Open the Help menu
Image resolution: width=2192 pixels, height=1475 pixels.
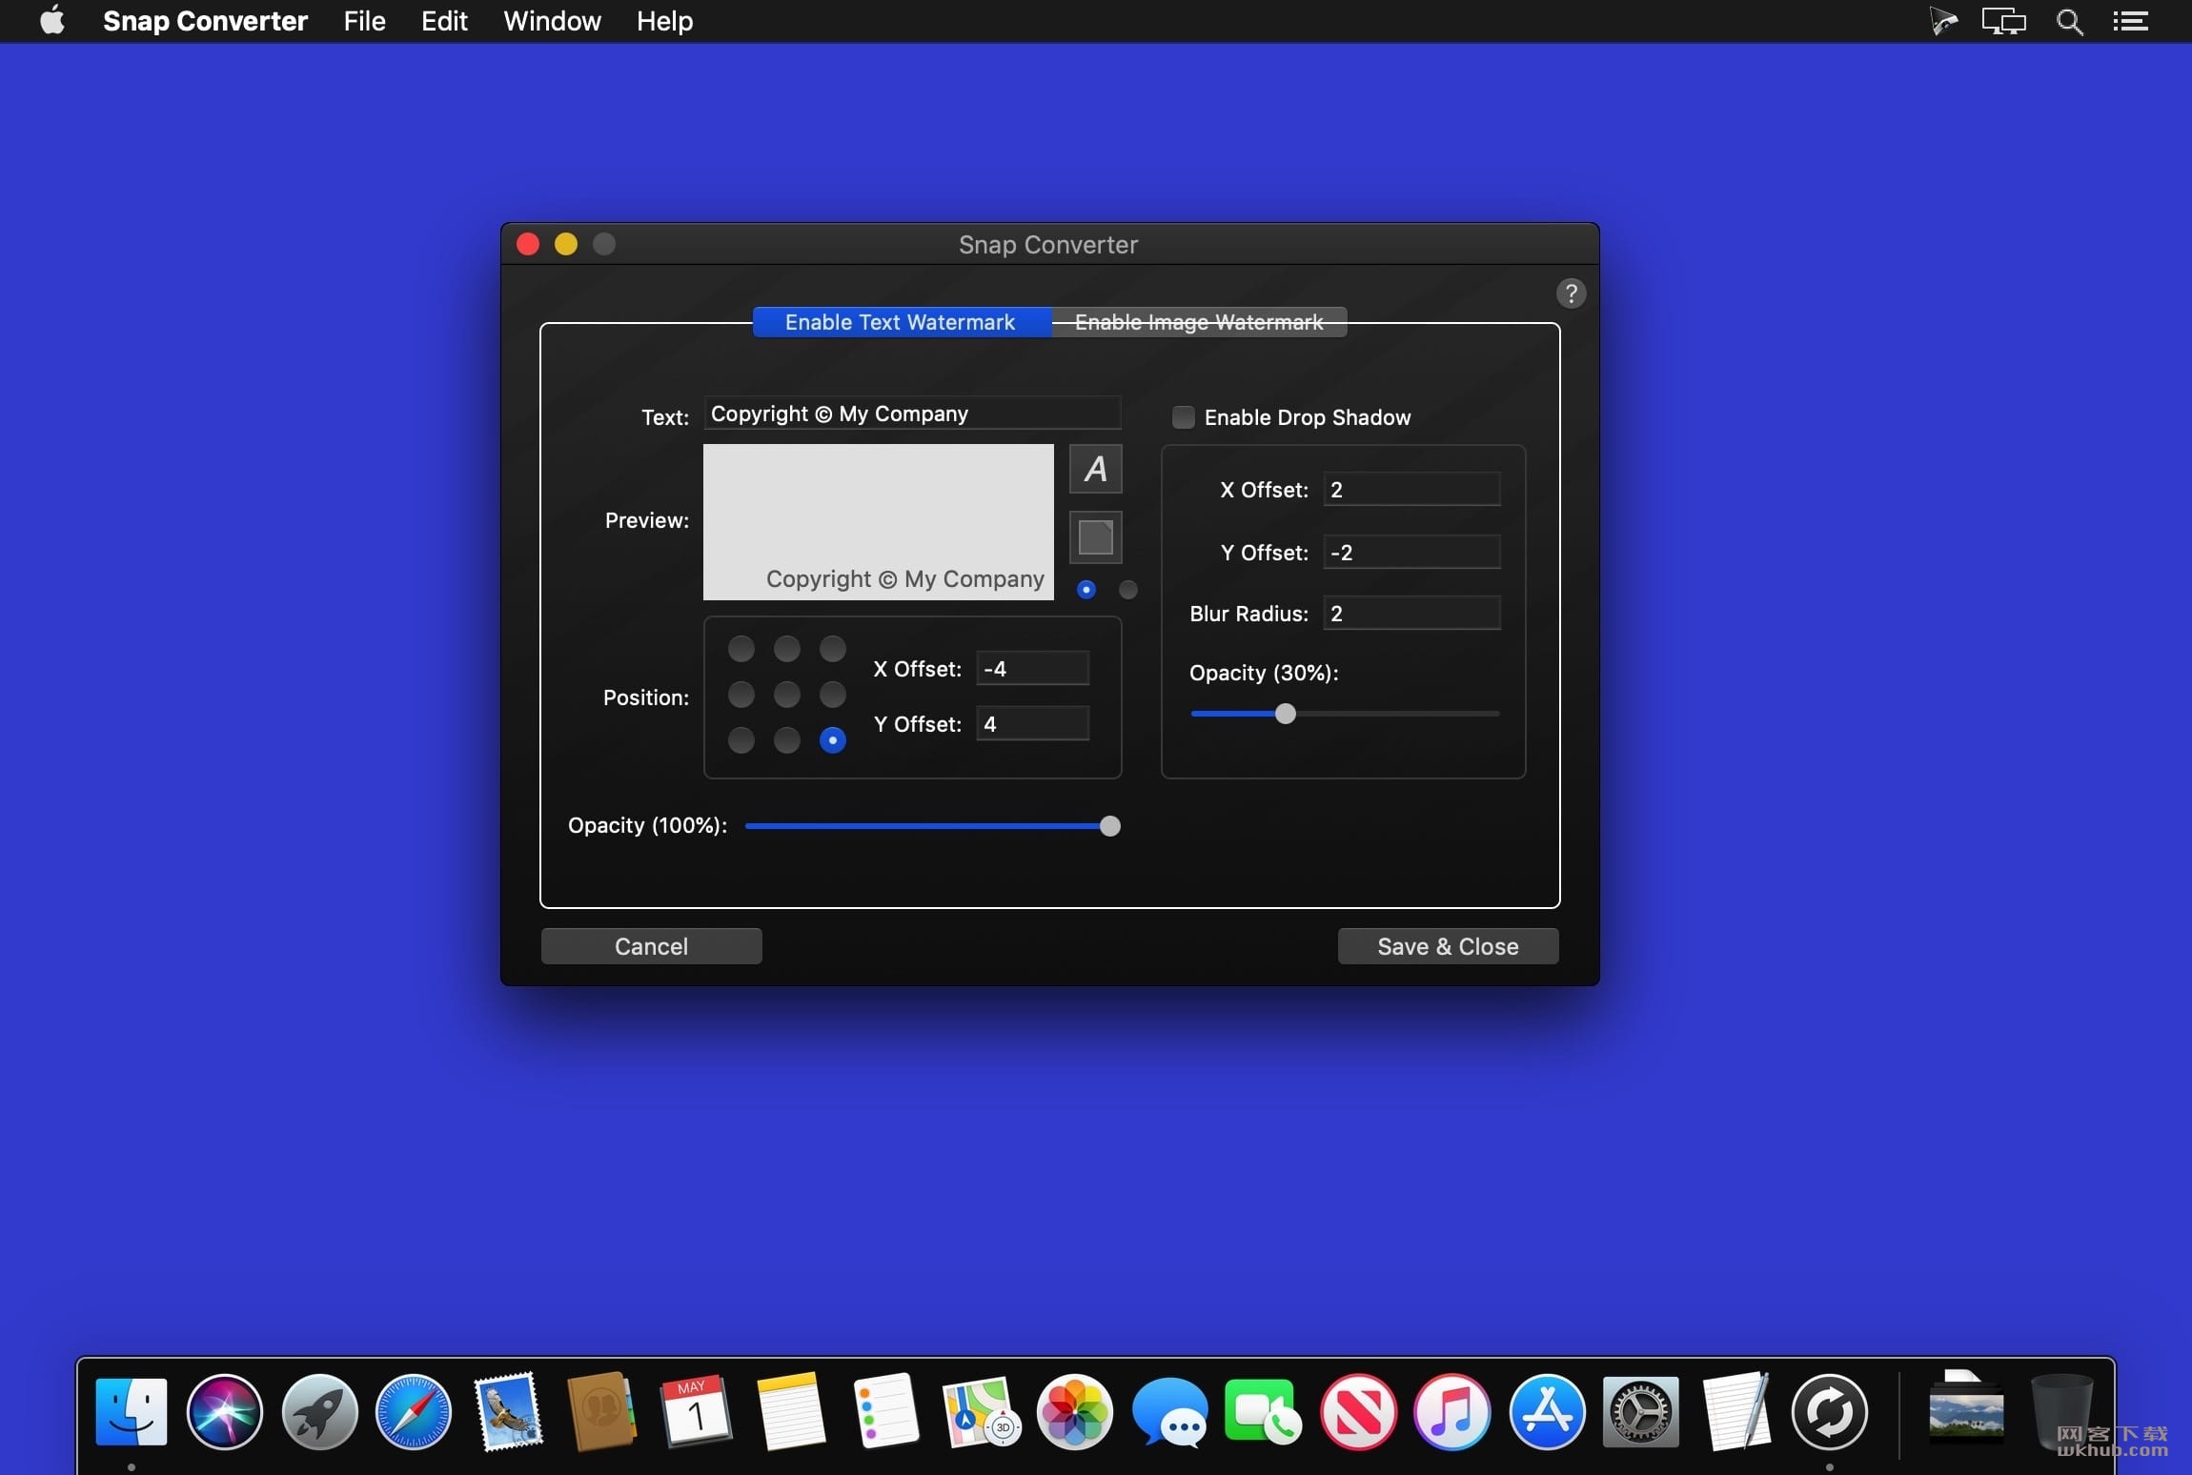664,21
